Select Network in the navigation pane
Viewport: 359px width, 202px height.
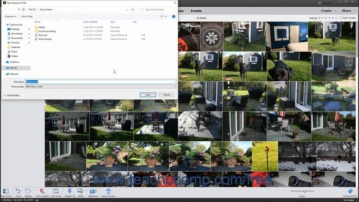(13, 74)
